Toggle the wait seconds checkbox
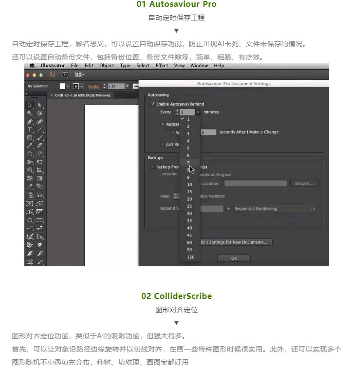This screenshot has width=351, height=369. point(172,132)
